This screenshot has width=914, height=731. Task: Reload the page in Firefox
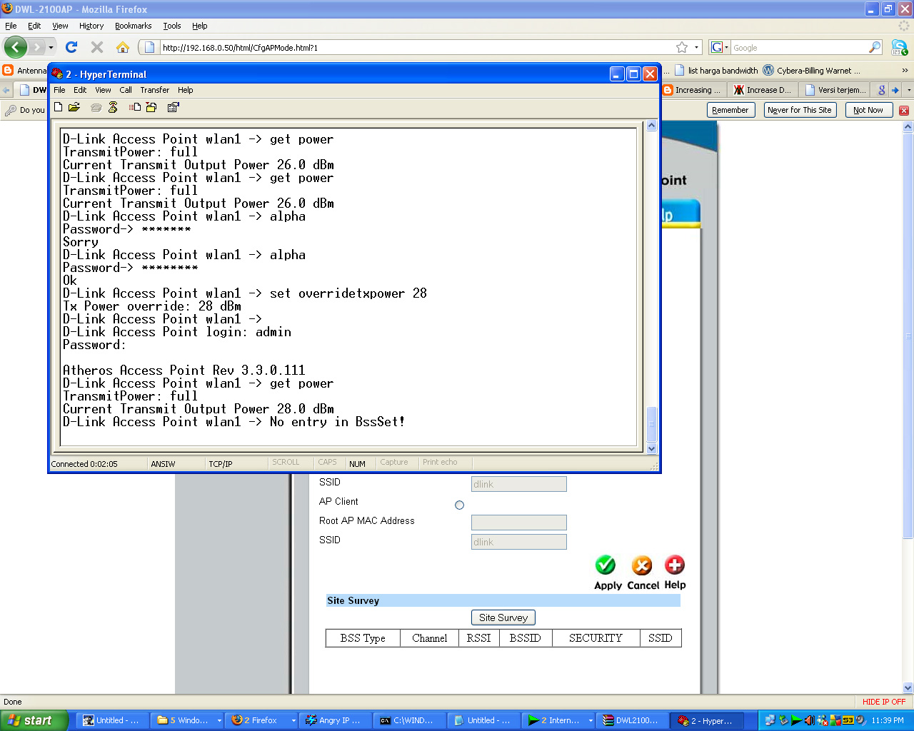coord(71,47)
